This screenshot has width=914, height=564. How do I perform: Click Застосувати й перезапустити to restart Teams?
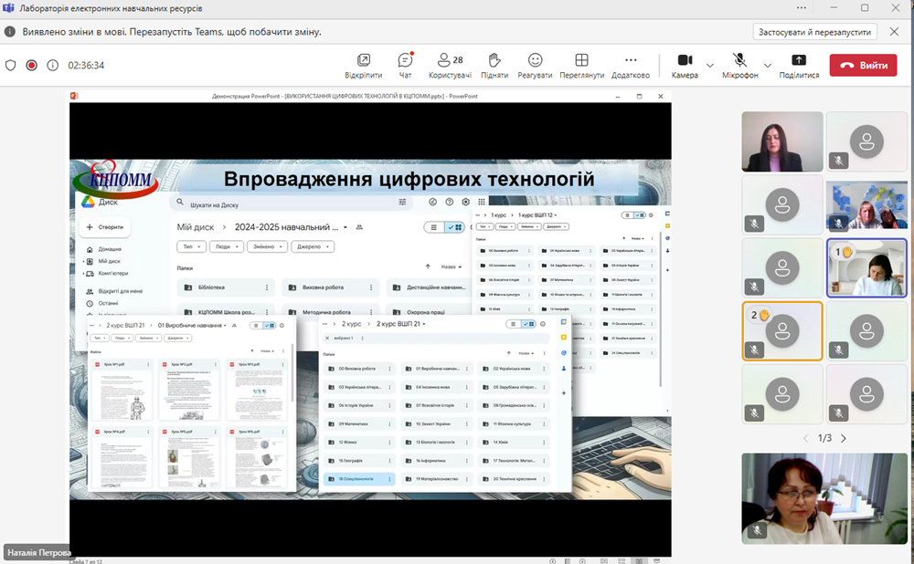[813, 31]
